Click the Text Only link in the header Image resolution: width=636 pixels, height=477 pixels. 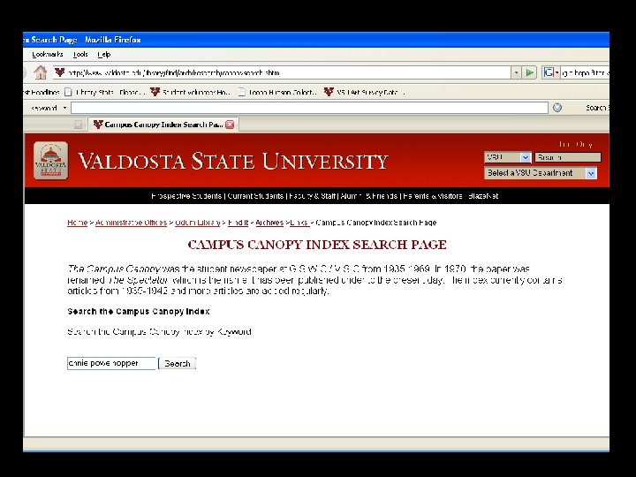point(576,144)
